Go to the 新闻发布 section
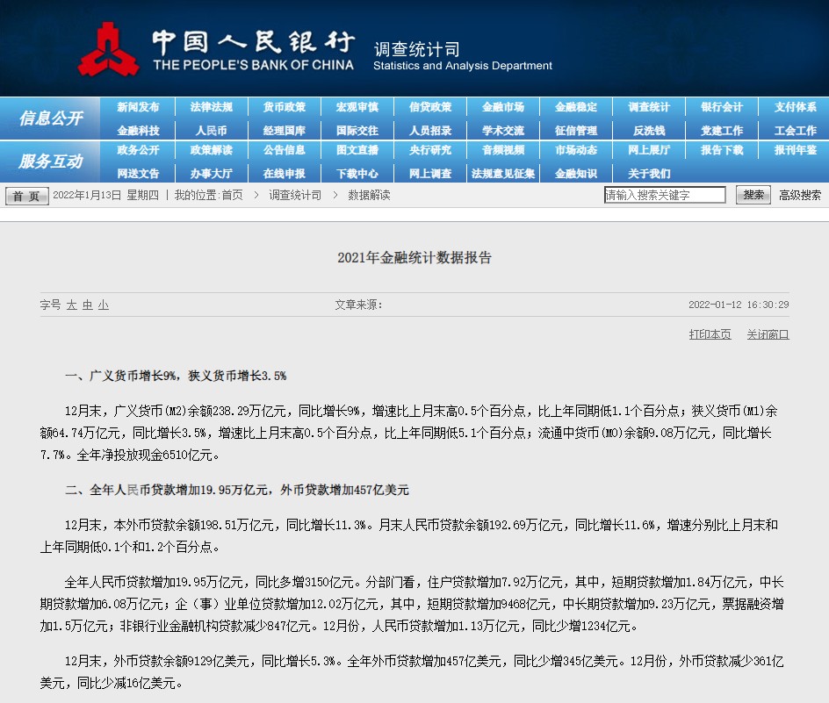This screenshot has width=829, height=703. (x=139, y=107)
